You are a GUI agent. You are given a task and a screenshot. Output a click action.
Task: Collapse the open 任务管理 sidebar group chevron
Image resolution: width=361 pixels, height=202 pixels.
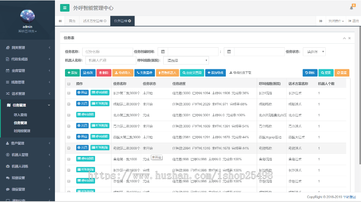pos(49,105)
